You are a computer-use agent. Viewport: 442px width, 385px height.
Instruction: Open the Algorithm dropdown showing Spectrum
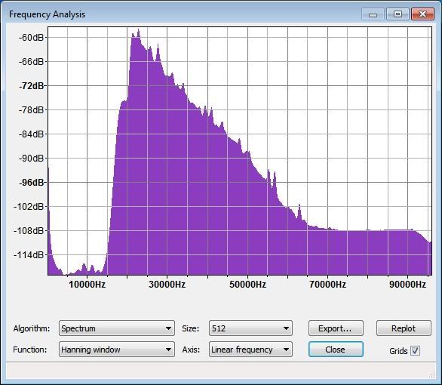pyautogui.click(x=117, y=328)
